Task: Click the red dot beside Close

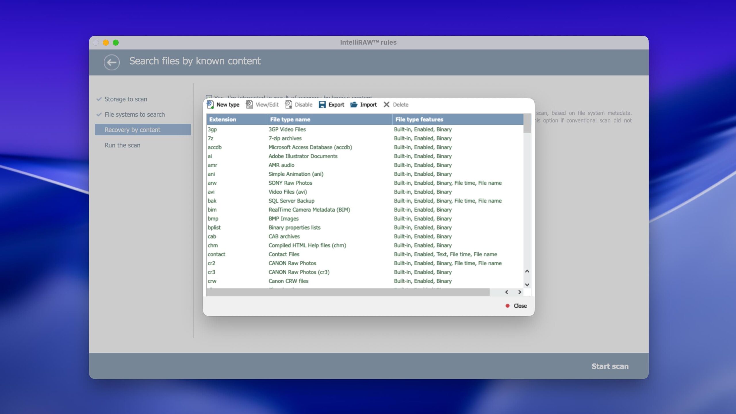Action: pyautogui.click(x=507, y=306)
